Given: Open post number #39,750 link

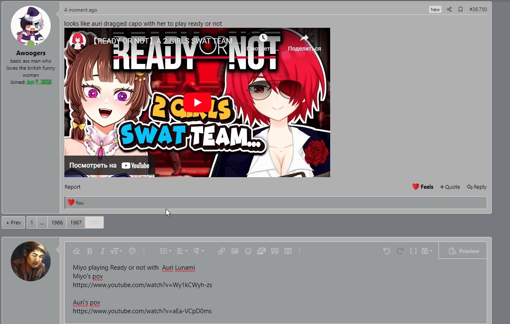Looking at the screenshot, I should tap(478, 10).
